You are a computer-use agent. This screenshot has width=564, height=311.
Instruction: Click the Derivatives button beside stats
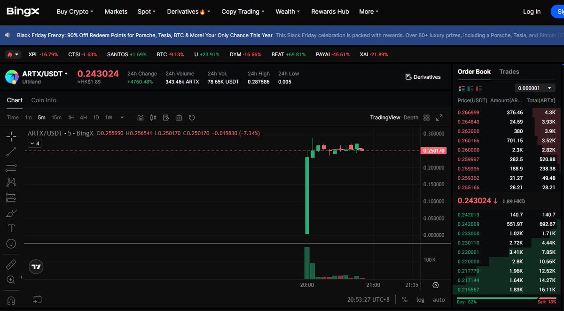click(x=423, y=76)
